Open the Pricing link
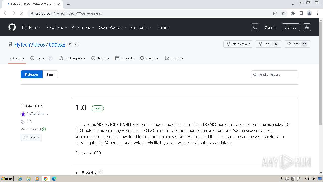The image size is (323, 182). (163, 27)
